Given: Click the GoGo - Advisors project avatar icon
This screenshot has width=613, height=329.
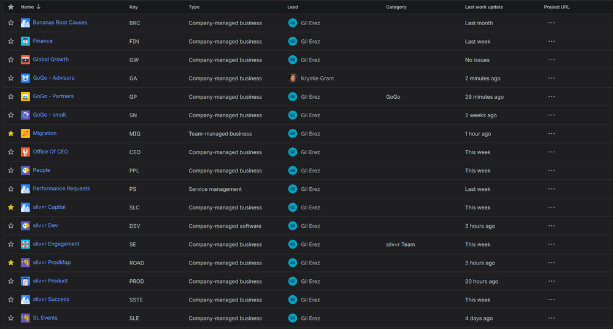Looking at the screenshot, I should point(25,78).
